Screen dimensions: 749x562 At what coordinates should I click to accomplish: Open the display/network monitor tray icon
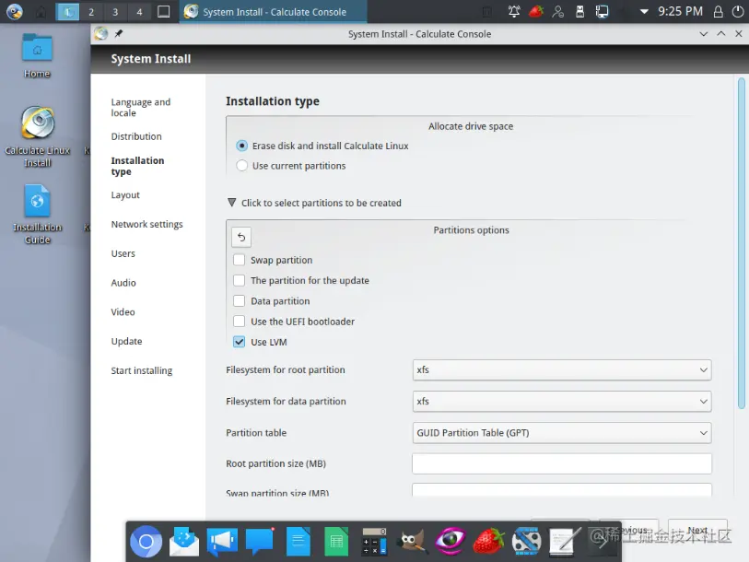[602, 11]
